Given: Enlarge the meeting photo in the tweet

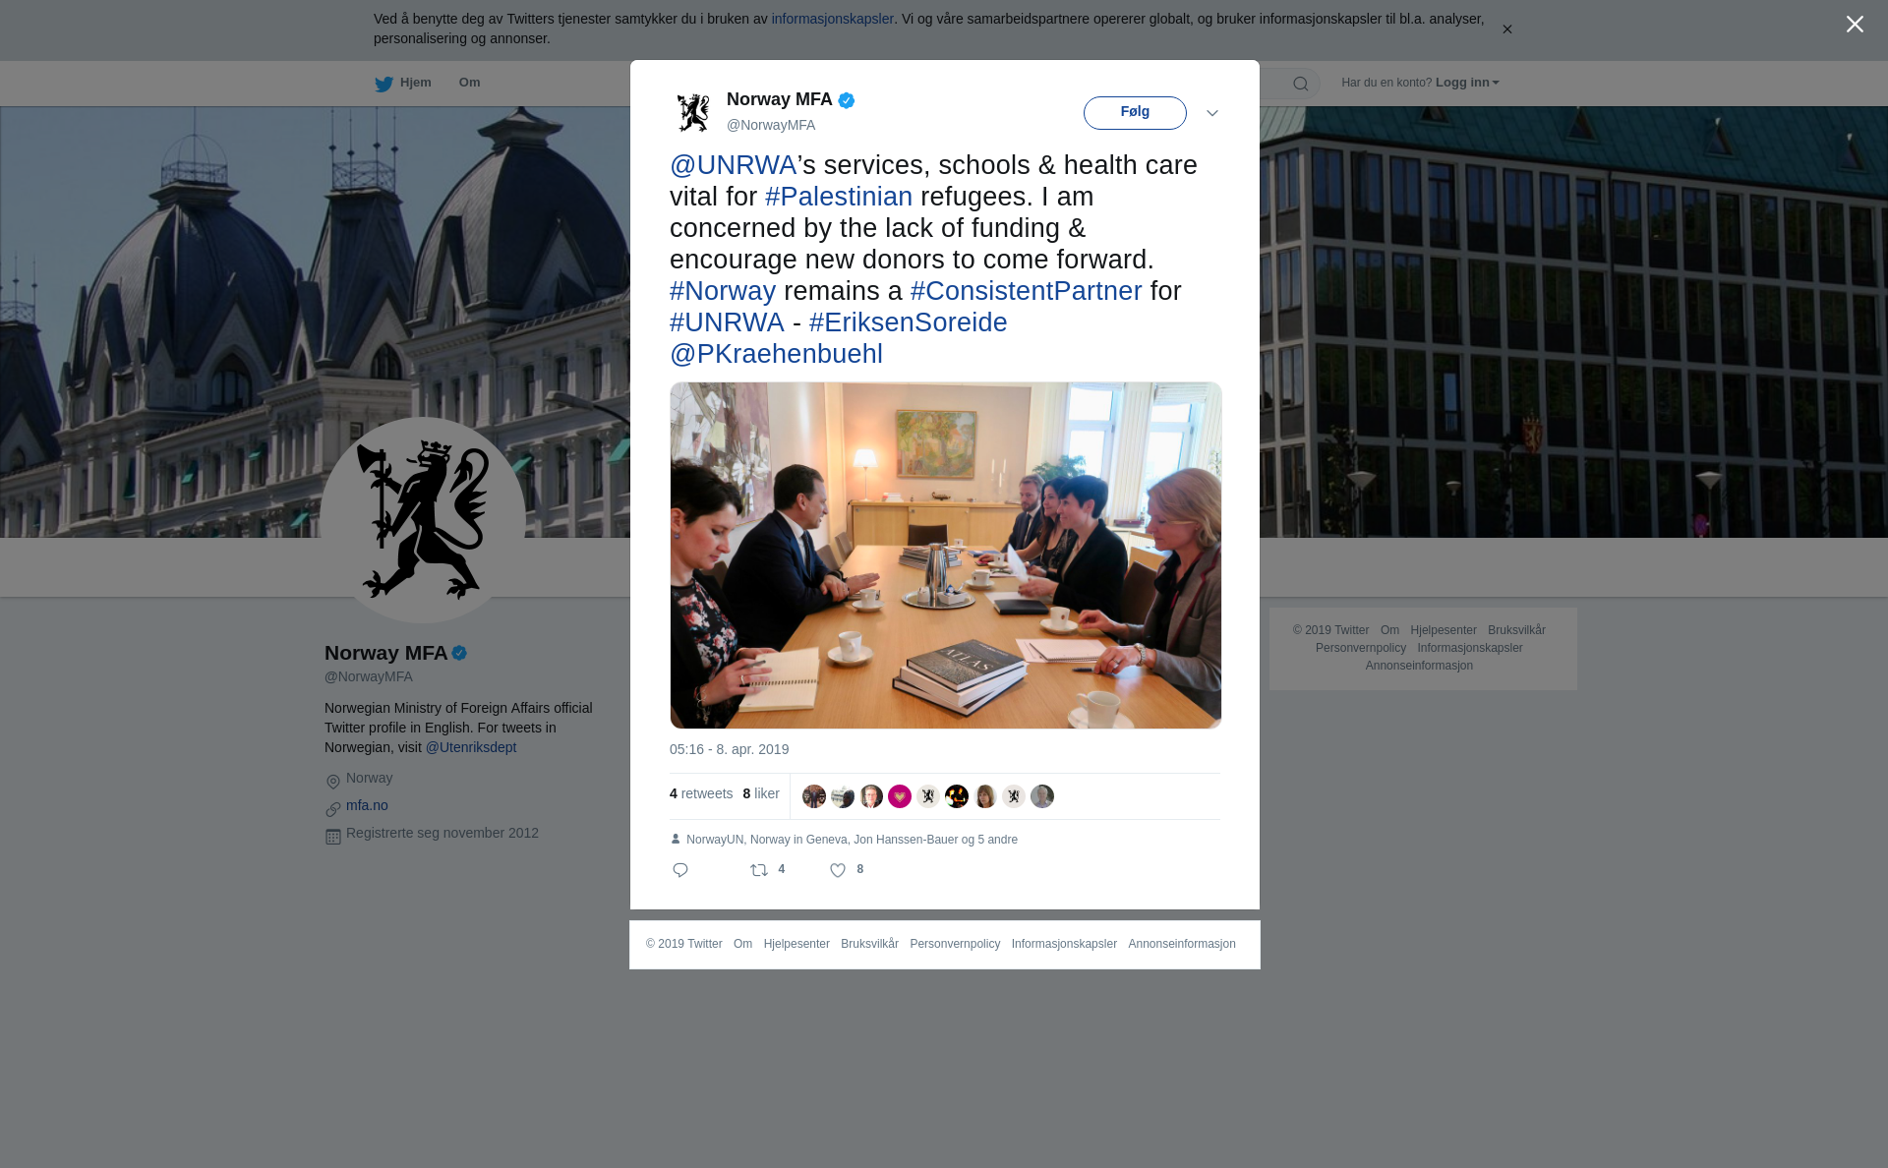Looking at the screenshot, I should 946,555.
